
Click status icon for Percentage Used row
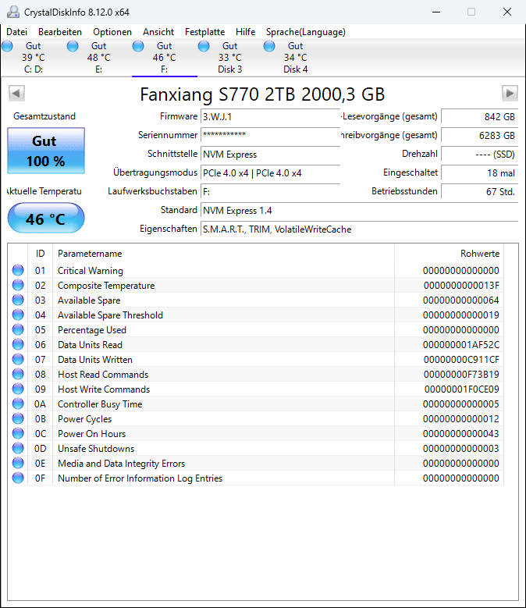click(x=18, y=329)
